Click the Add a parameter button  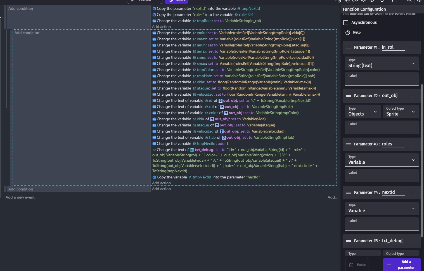402,265
